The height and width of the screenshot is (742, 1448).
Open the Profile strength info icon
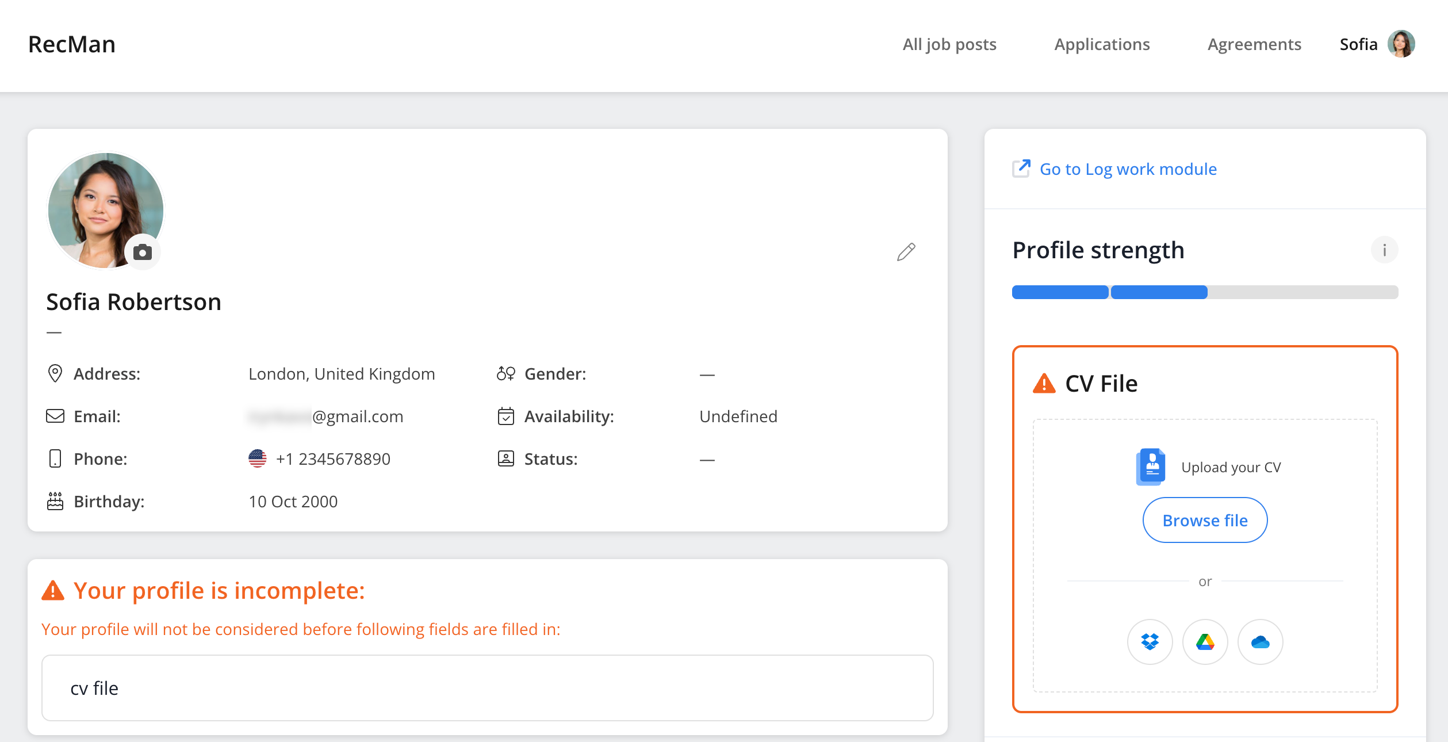pos(1384,250)
